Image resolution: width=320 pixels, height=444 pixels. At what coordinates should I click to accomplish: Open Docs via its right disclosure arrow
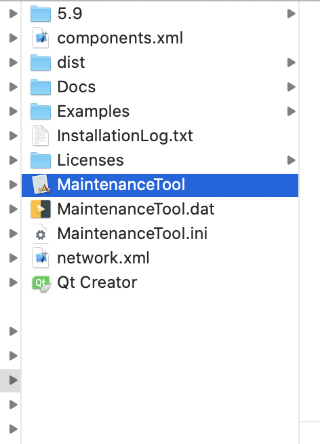tap(291, 87)
